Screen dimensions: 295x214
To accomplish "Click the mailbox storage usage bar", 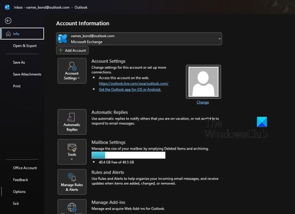I will (x=128, y=155).
